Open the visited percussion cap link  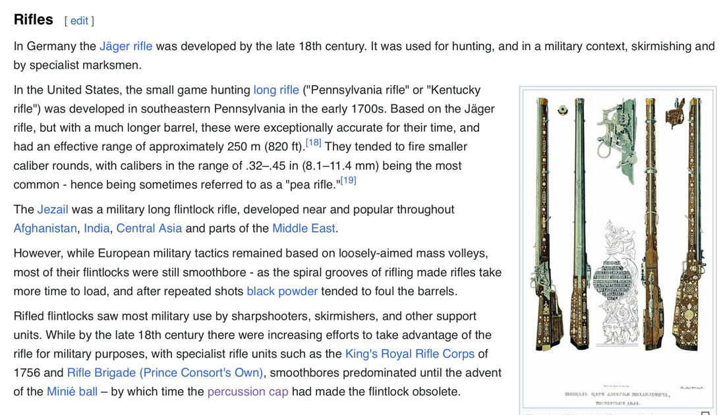coord(248,391)
